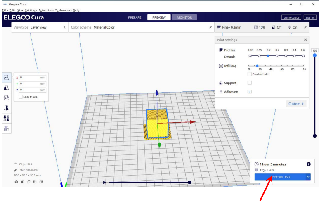
Task: Switch to the MONITOR stage
Action: 184,17
